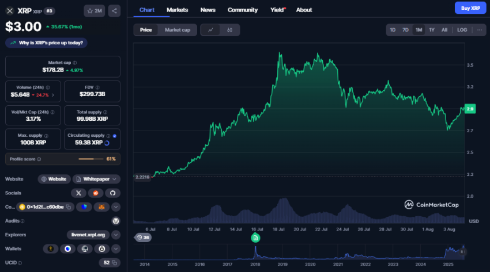The width and height of the screenshot is (490, 272).
Task: Open Volume (24h) info icon
Action: 48,87
